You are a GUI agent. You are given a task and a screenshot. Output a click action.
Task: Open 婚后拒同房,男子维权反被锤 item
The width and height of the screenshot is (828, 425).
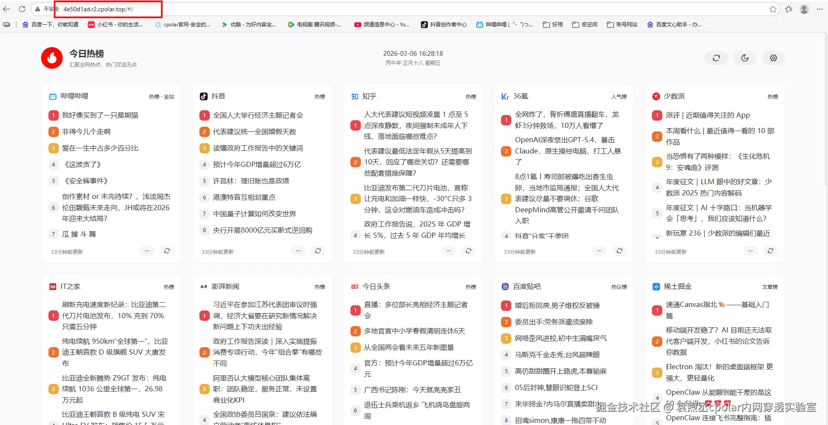(x=557, y=306)
